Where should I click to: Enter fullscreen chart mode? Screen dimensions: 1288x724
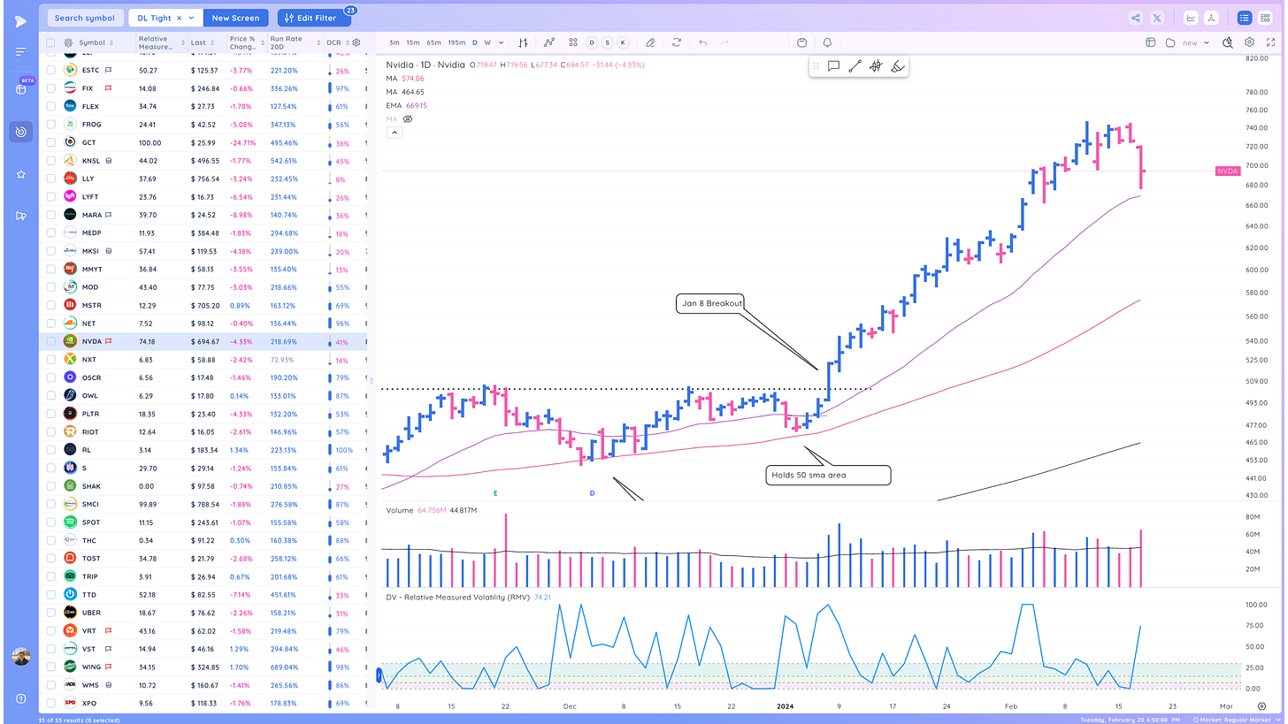(x=1271, y=42)
